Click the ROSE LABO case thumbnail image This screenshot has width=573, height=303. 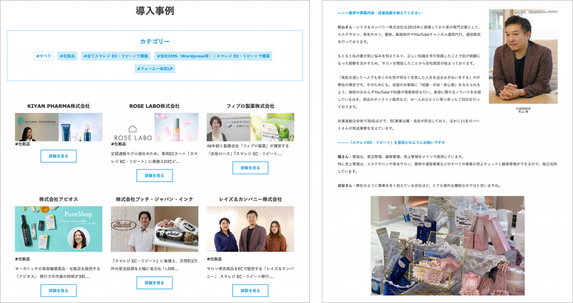(154, 127)
